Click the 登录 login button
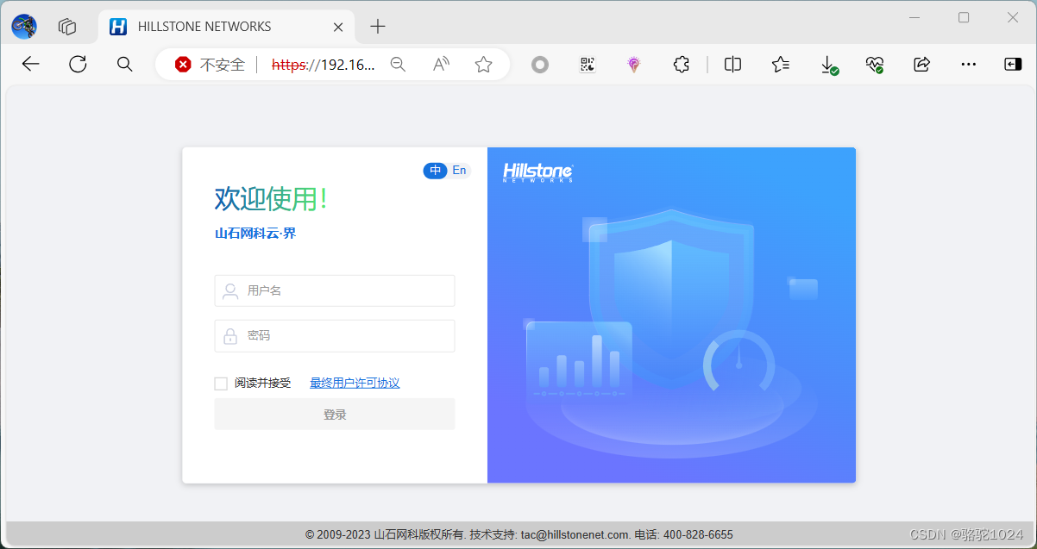This screenshot has height=549, width=1037. click(x=335, y=415)
